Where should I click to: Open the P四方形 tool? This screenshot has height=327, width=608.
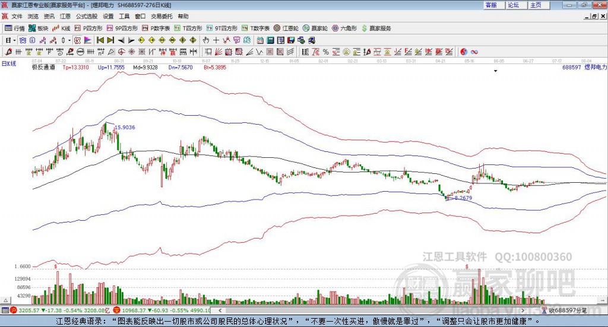(88, 28)
